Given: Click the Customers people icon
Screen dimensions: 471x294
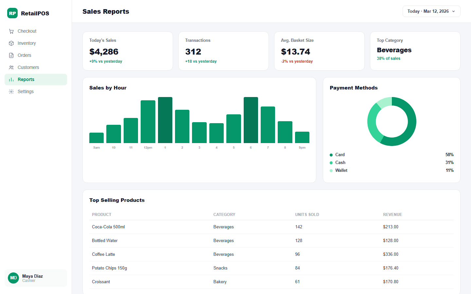Looking at the screenshot, I should [x=11, y=68].
